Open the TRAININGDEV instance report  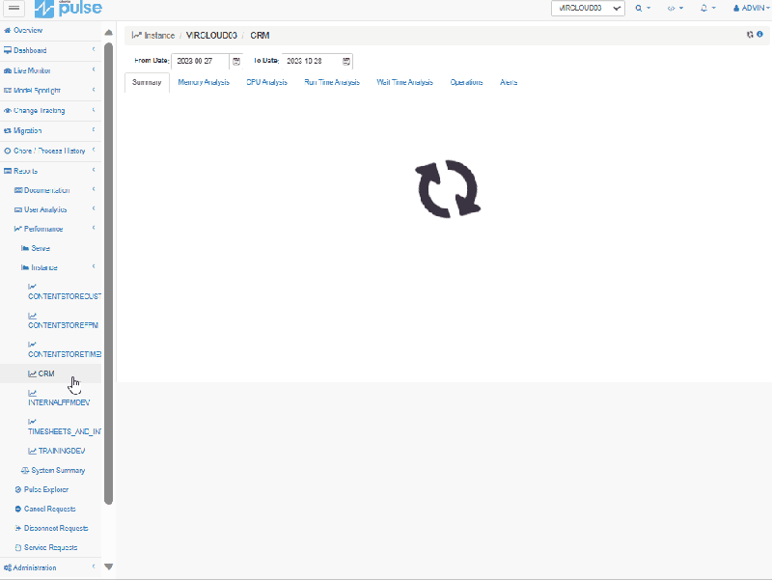61,451
